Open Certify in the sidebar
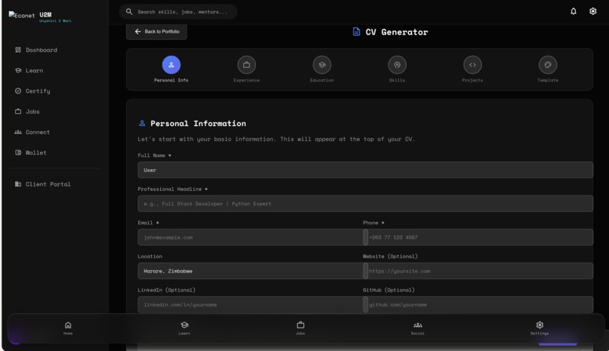The image size is (609, 351). (x=32, y=91)
